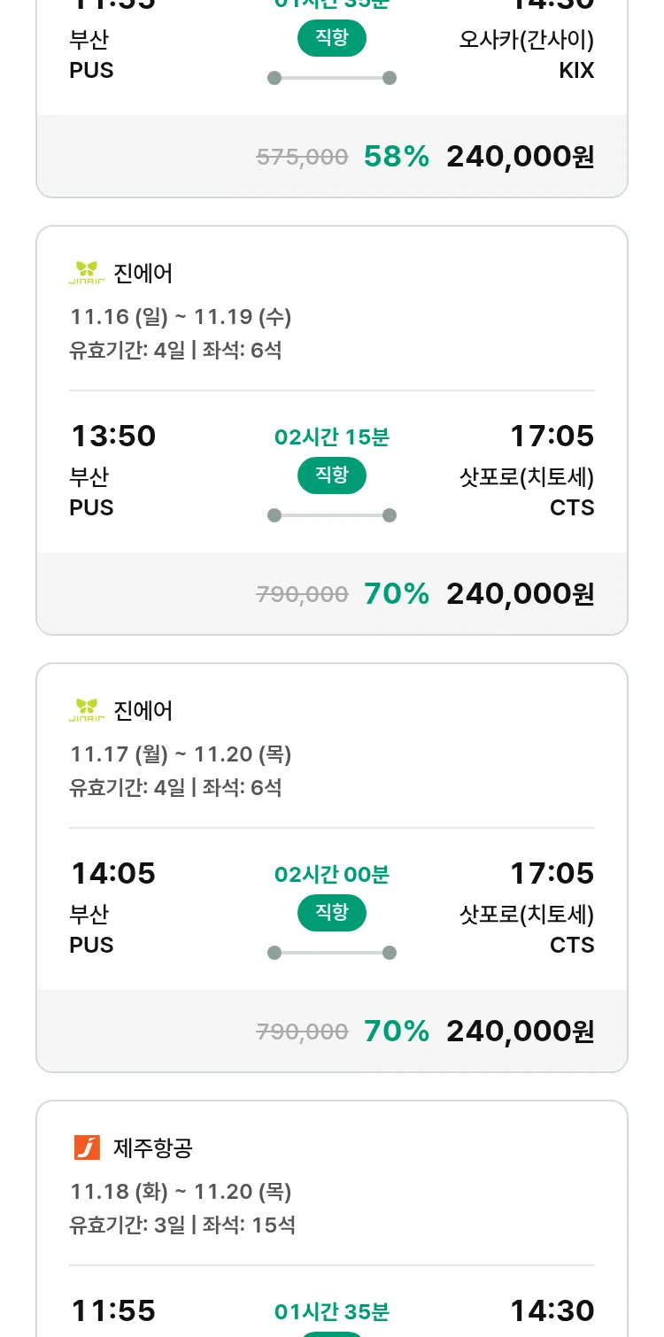Tap the 직항 badge on the Osaka flight
Viewport: 664px width, 1337px height.
tap(332, 39)
